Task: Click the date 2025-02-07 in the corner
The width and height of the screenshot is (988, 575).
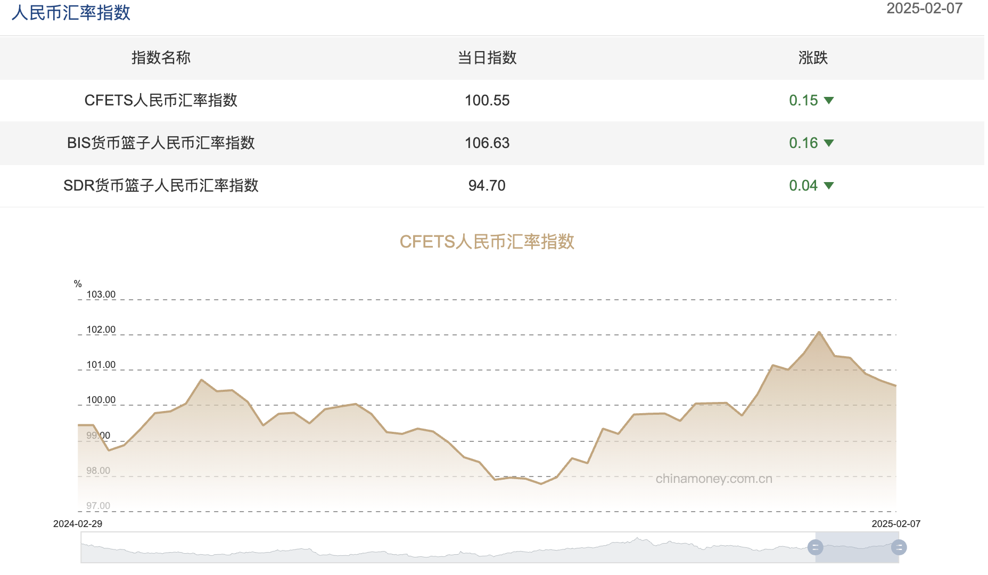Action: 925,9
